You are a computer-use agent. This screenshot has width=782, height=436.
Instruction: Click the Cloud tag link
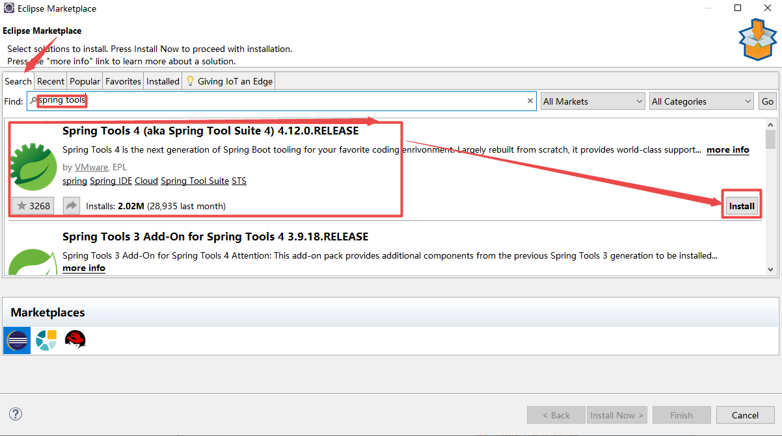click(x=146, y=181)
